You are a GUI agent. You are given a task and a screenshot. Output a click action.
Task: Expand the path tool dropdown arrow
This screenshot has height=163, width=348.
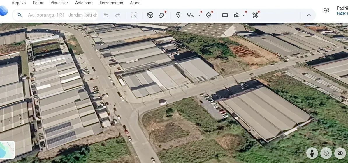[199, 15]
